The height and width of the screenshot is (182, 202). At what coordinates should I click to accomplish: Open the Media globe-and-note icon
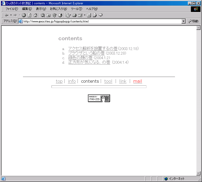pyautogui.click(x=54, y=15)
